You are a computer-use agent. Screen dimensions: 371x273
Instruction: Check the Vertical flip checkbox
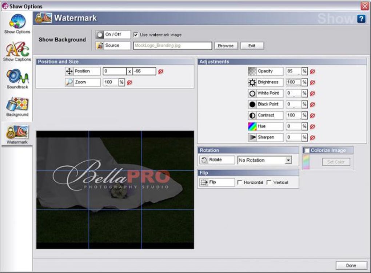pyautogui.click(x=269, y=182)
